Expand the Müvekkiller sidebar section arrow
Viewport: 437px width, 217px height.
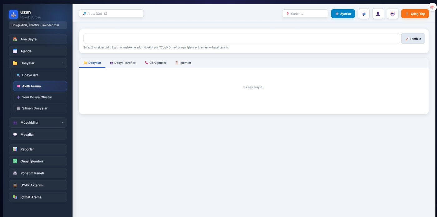tap(62, 122)
